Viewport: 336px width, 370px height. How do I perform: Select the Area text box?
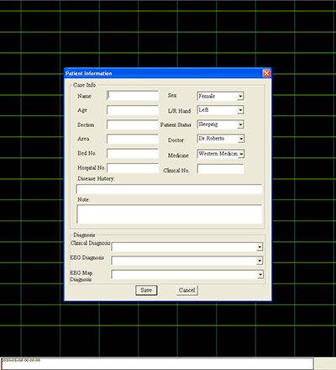pos(133,139)
